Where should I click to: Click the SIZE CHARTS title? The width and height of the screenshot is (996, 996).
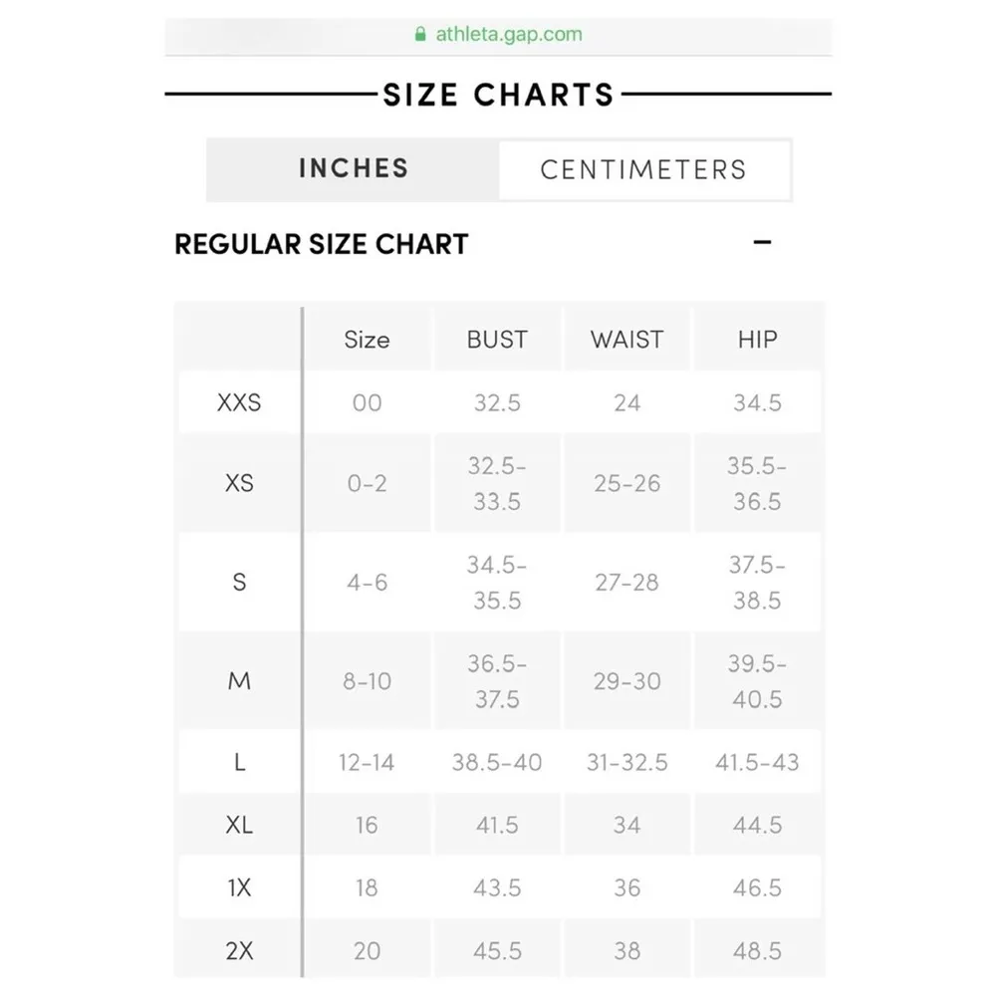coord(498,95)
